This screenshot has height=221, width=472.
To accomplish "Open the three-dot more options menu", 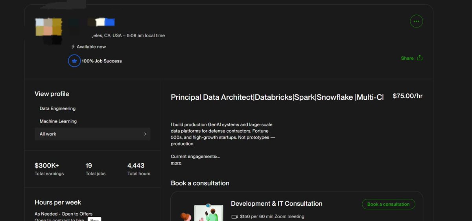I will click(x=416, y=21).
